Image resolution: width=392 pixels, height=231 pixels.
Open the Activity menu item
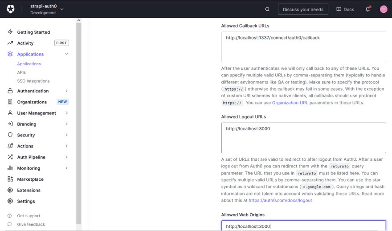(25, 43)
